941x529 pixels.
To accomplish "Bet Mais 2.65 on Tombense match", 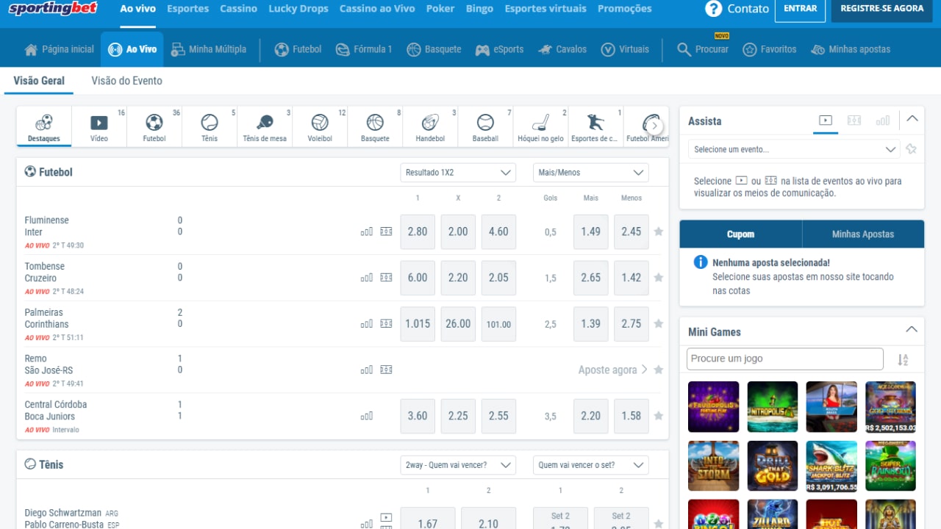I will [x=591, y=278].
